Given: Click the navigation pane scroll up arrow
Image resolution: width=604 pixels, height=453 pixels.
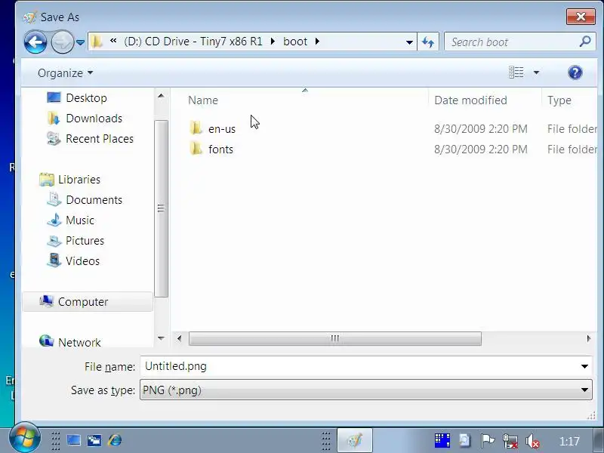Looking at the screenshot, I should [161, 96].
